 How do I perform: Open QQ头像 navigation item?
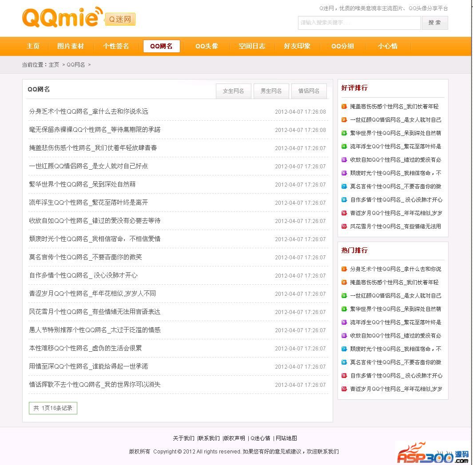(207, 46)
